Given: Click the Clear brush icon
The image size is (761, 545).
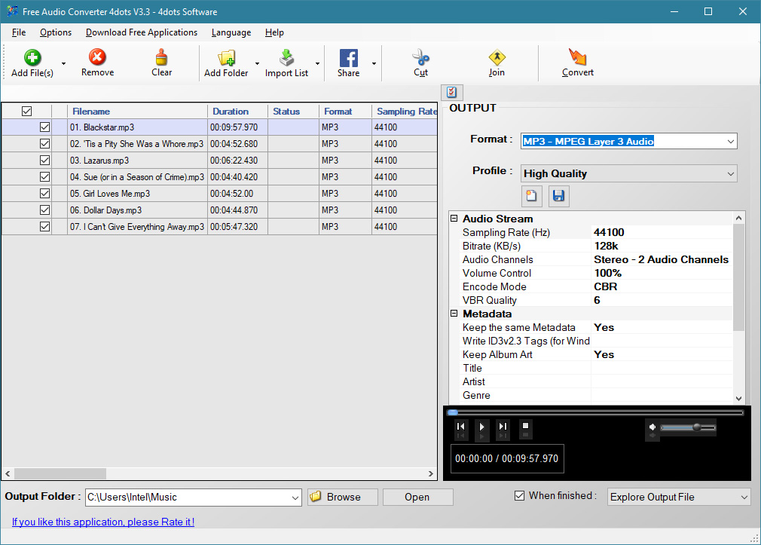Looking at the screenshot, I should pos(161,58).
